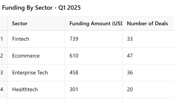Select the 36 deals cell

(x=148, y=73)
